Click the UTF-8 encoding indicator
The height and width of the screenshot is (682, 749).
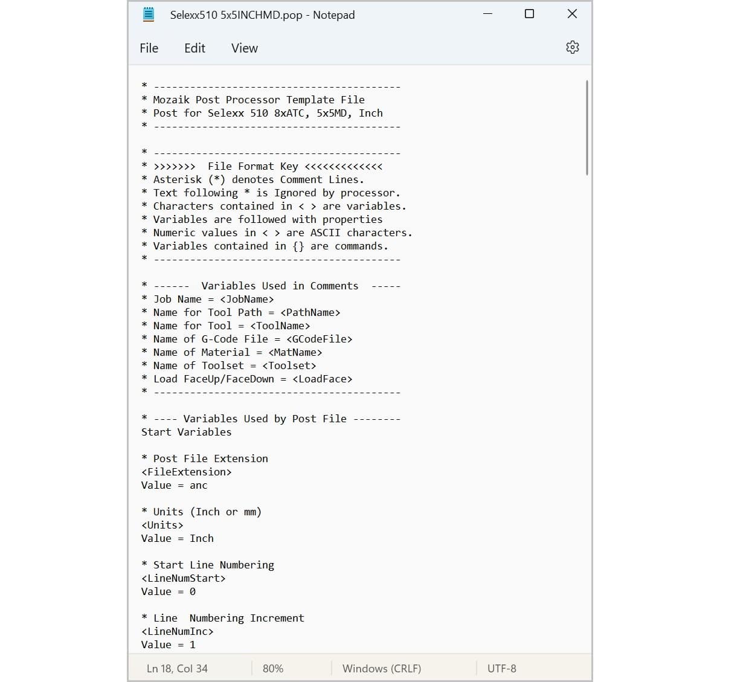click(x=501, y=668)
